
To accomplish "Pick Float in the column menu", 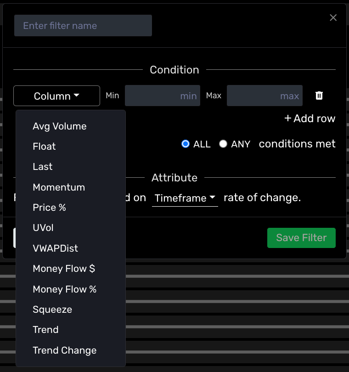I will pyautogui.click(x=44, y=147).
